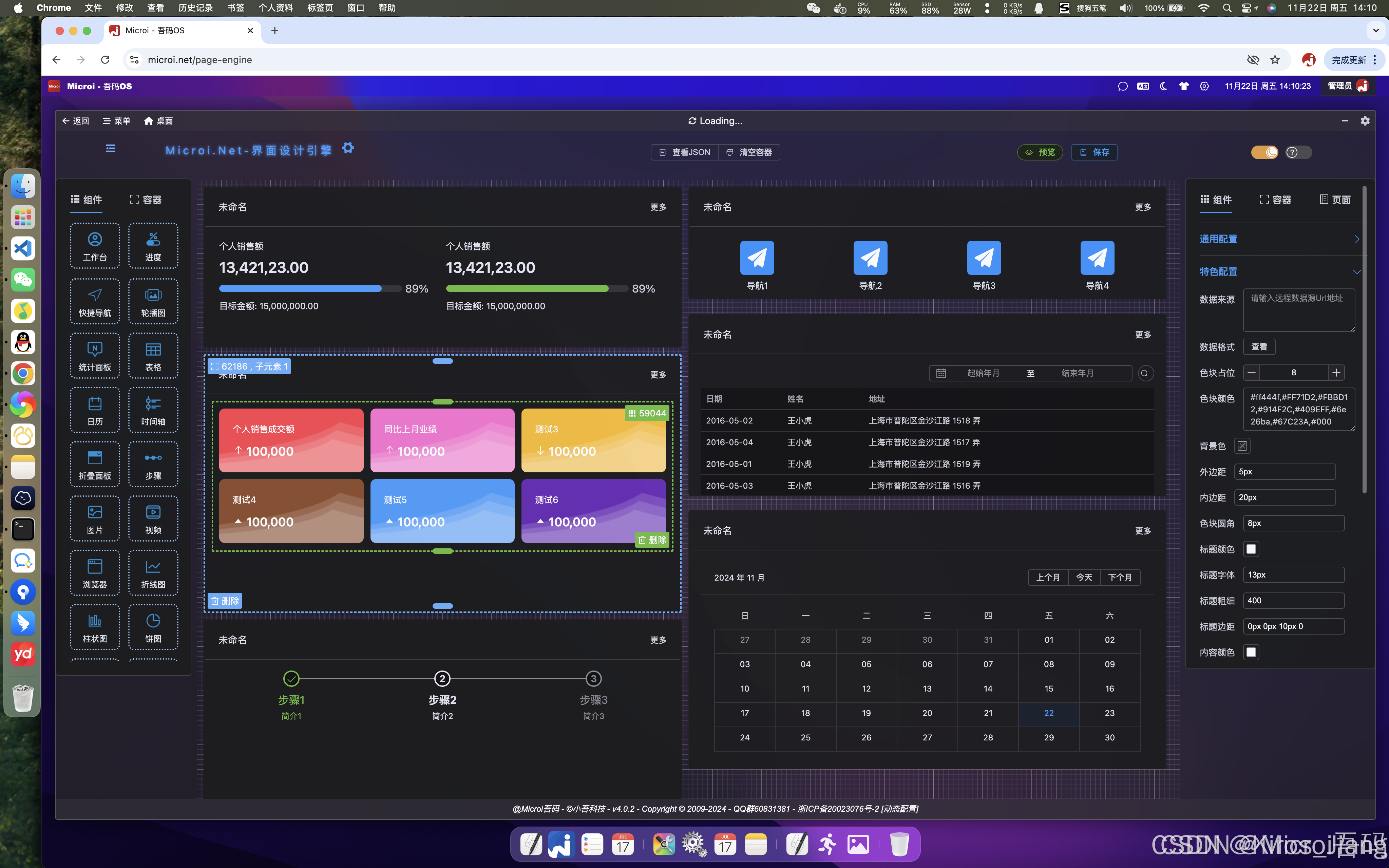
Task: Open the 内容颜色 color swatch
Action: [x=1251, y=652]
